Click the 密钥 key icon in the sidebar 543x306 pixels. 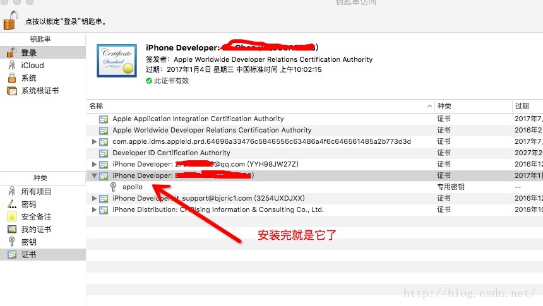(12, 242)
